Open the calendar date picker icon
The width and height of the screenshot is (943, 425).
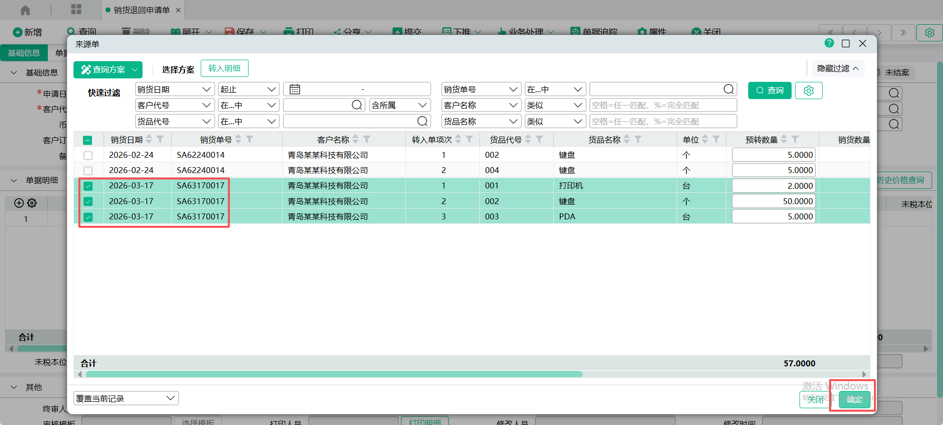tap(295, 89)
